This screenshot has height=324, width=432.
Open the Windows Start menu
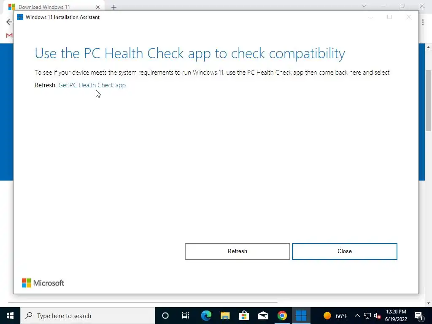point(10,316)
